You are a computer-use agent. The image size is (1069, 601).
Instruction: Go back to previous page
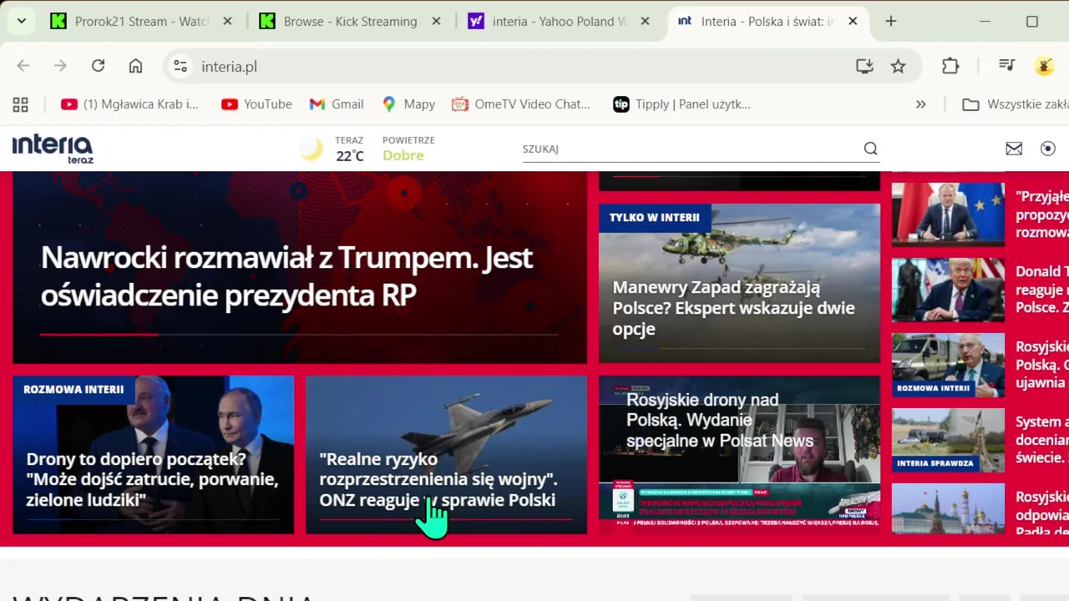23,66
